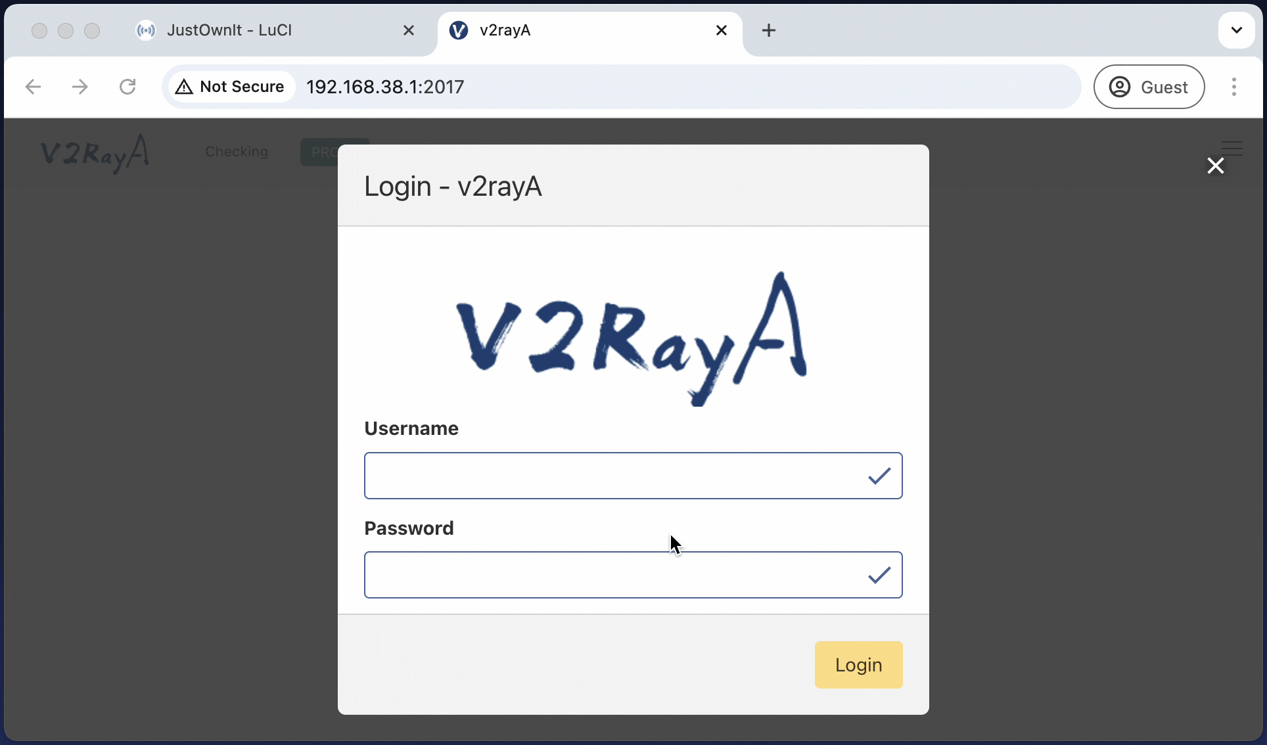Click the warning triangle icon in address bar
The height and width of the screenshot is (745, 1267).
pos(184,87)
